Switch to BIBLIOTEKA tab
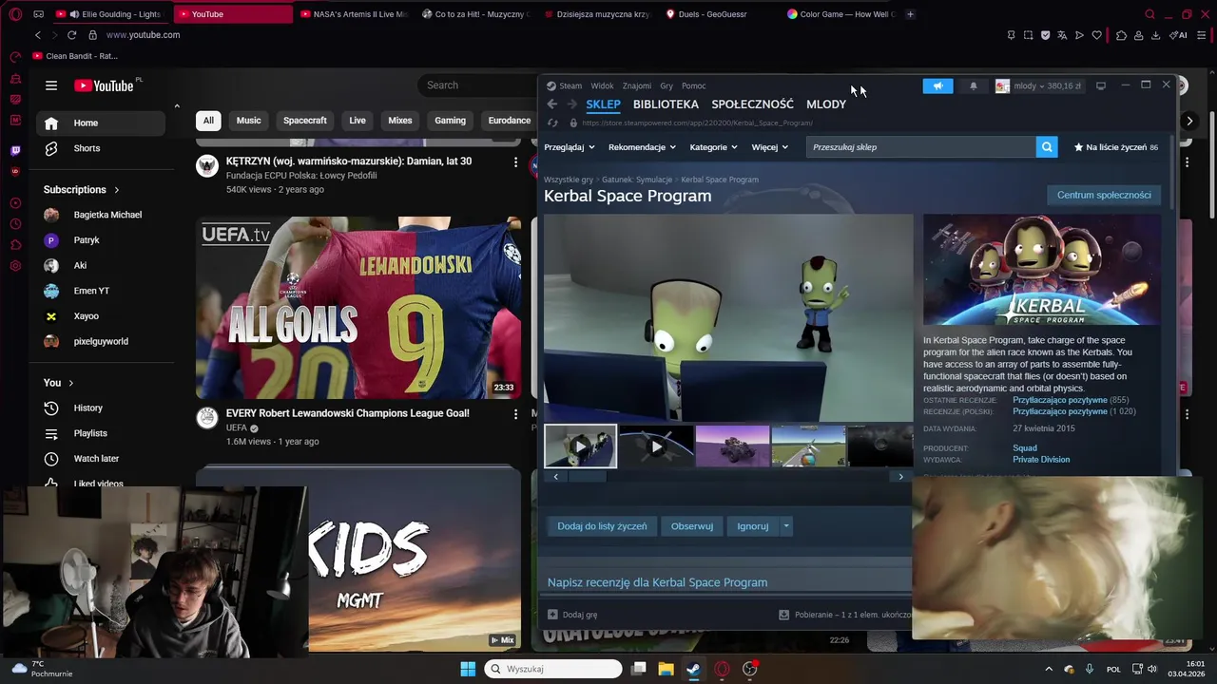 point(666,104)
